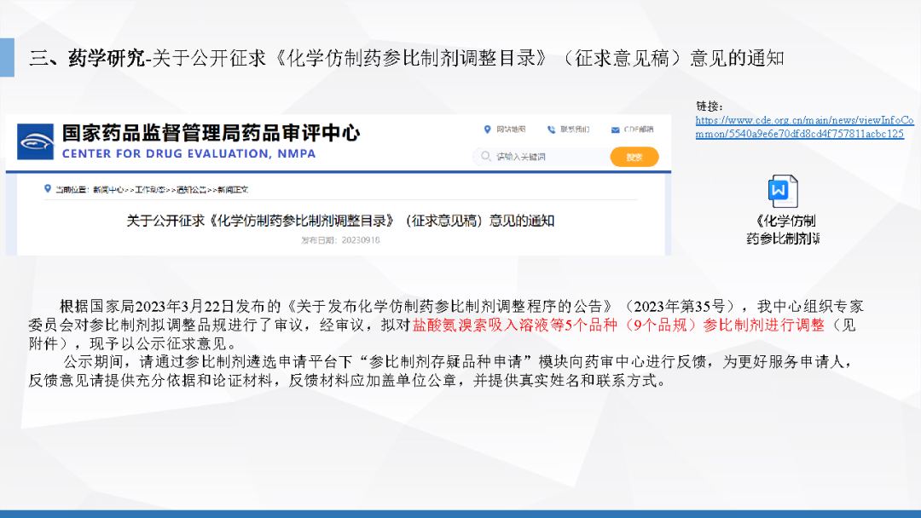Click the CDE blue logo emblem
The height and width of the screenshot is (518, 921).
click(x=36, y=141)
